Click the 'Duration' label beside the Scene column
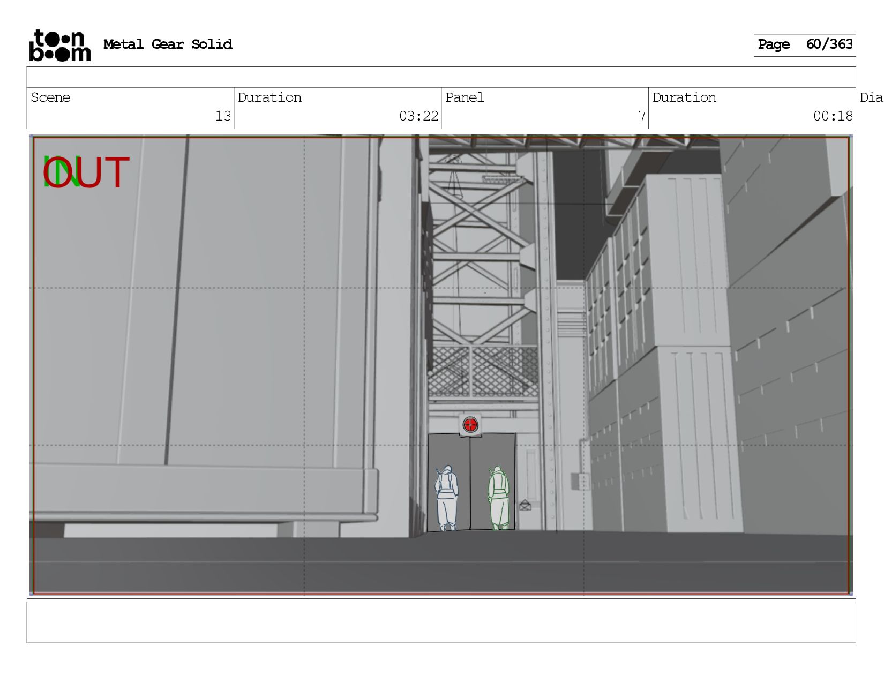Screen dimensions: 884x683 click(x=269, y=97)
